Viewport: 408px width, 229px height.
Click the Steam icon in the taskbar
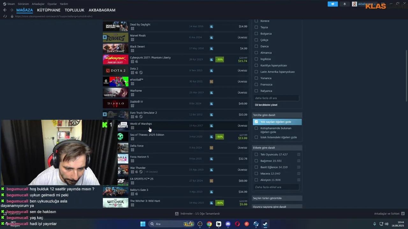(265, 224)
